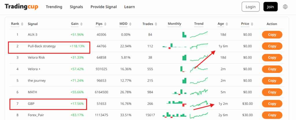Open the Velora Risk signal name
The image size is (296, 120).
pos(36,58)
